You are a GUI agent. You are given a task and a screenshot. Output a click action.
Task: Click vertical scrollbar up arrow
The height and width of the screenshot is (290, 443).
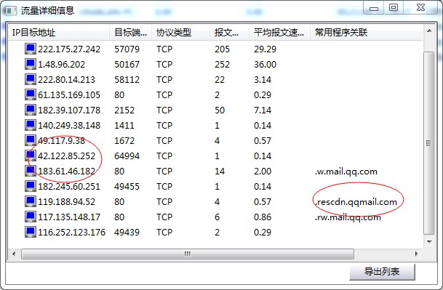(x=429, y=31)
